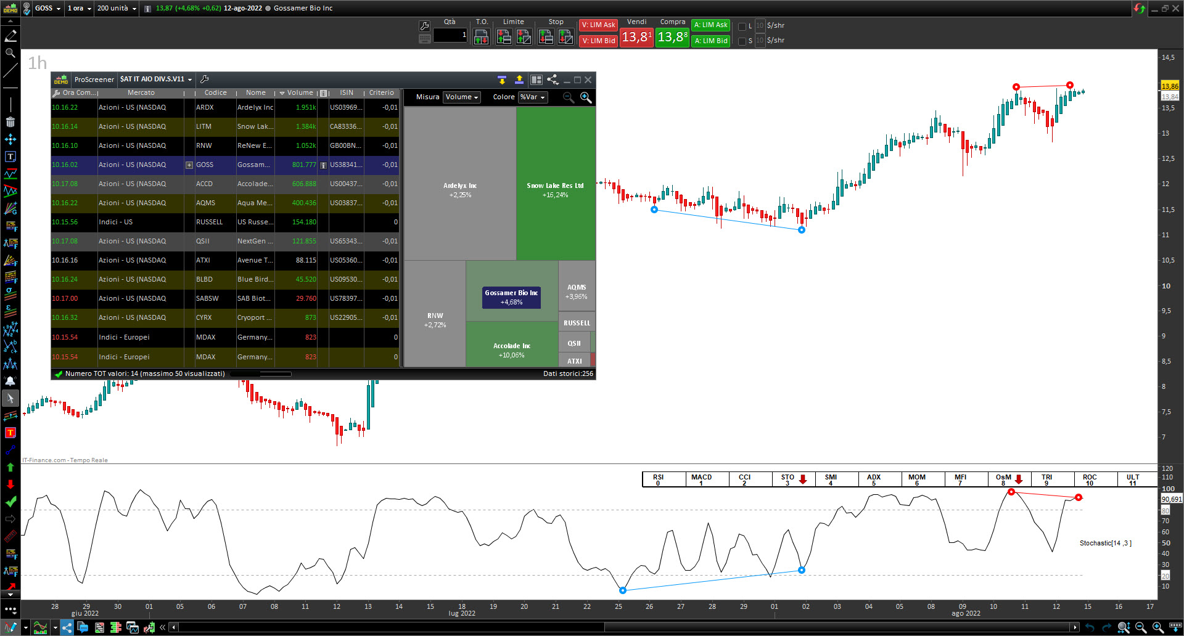The image size is (1184, 636).
Task: Open the chat bubble icon in bottom toolbar
Action: coord(83,627)
